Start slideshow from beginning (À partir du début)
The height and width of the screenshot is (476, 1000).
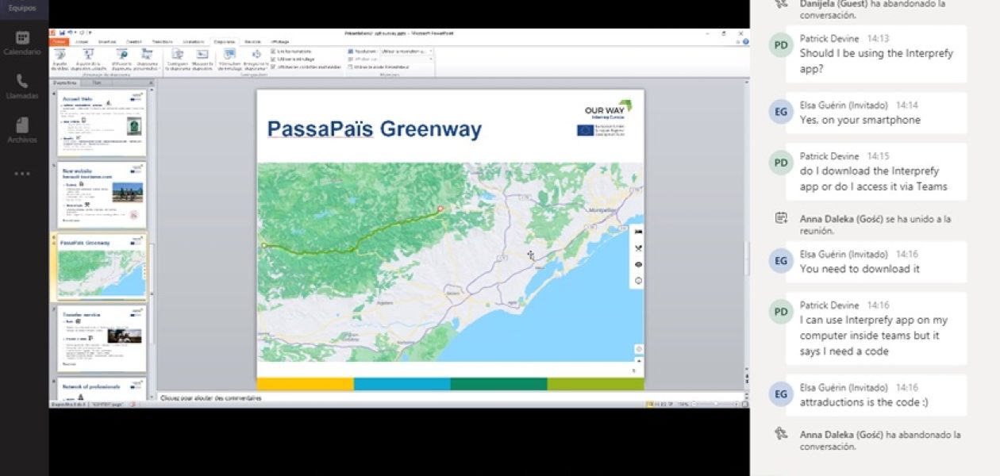(x=59, y=58)
